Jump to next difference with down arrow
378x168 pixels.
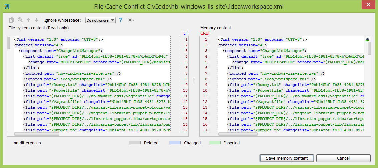(x=36, y=20)
